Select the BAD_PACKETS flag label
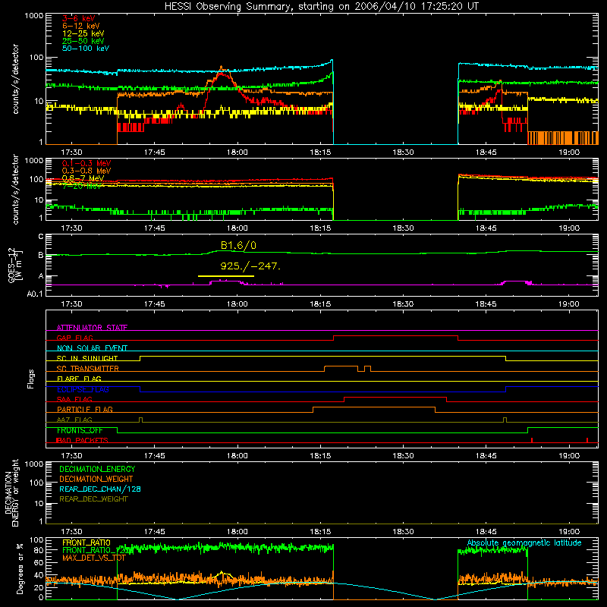This screenshot has height=607, width=607. [82, 440]
